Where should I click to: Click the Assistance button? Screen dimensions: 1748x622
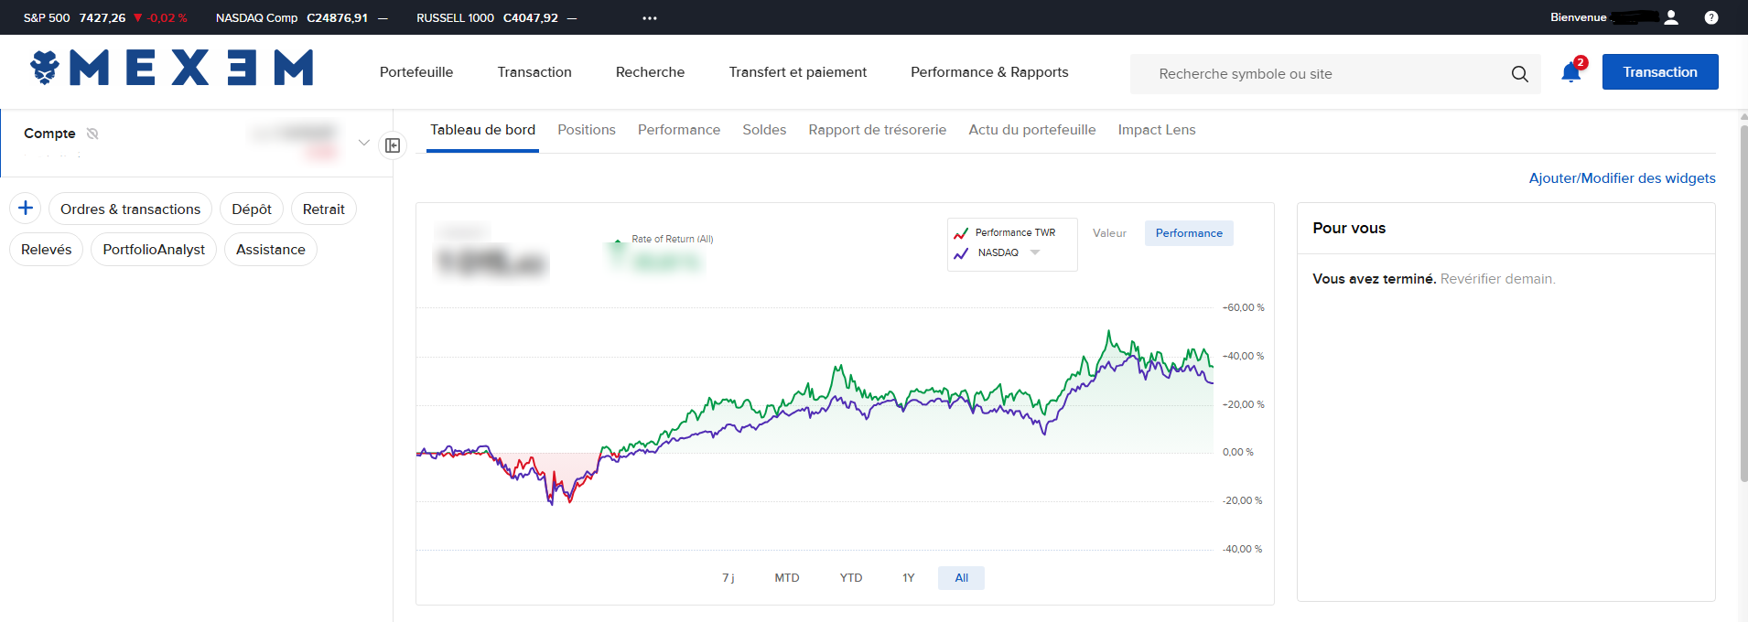271,250
